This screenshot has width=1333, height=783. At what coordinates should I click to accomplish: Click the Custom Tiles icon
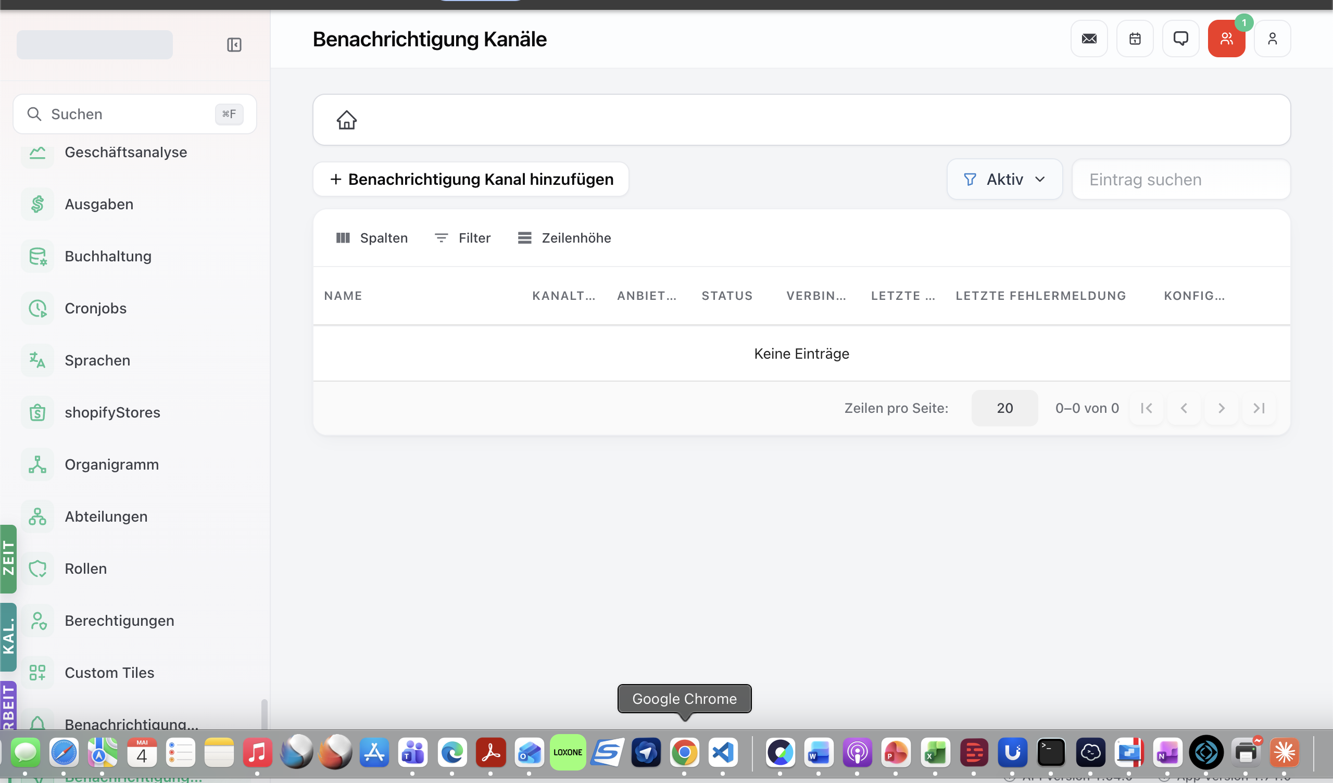pos(37,673)
